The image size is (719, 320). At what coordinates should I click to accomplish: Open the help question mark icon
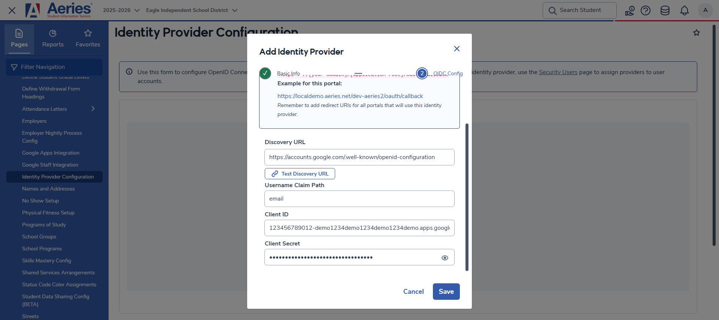click(646, 10)
